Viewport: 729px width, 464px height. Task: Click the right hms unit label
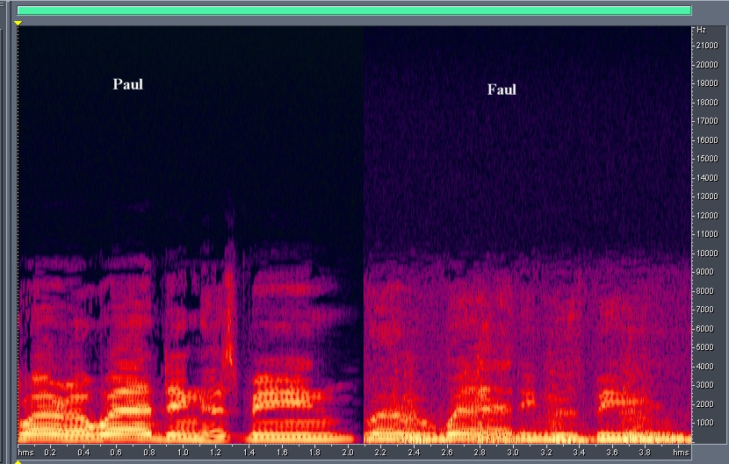[681, 453]
